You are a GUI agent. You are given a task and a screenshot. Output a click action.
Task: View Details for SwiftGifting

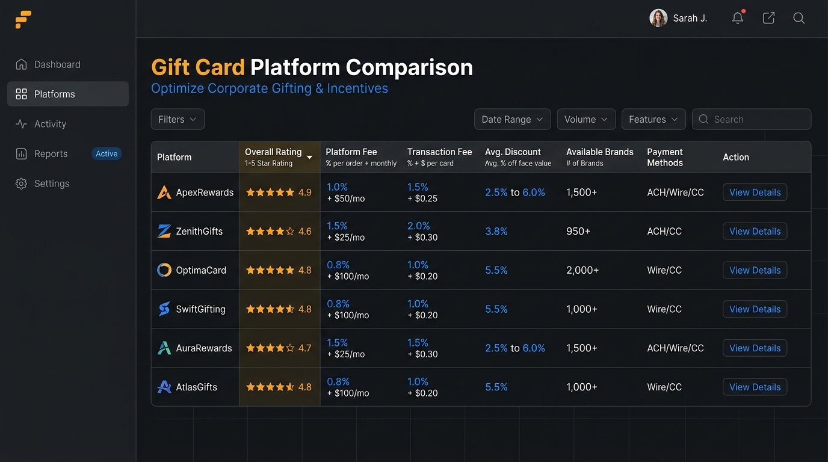coord(755,309)
